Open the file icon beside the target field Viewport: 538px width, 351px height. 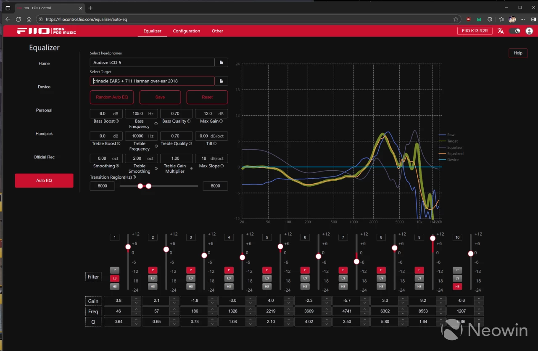pyautogui.click(x=221, y=81)
